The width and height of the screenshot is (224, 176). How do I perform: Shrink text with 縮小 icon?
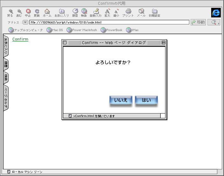click(116, 11)
